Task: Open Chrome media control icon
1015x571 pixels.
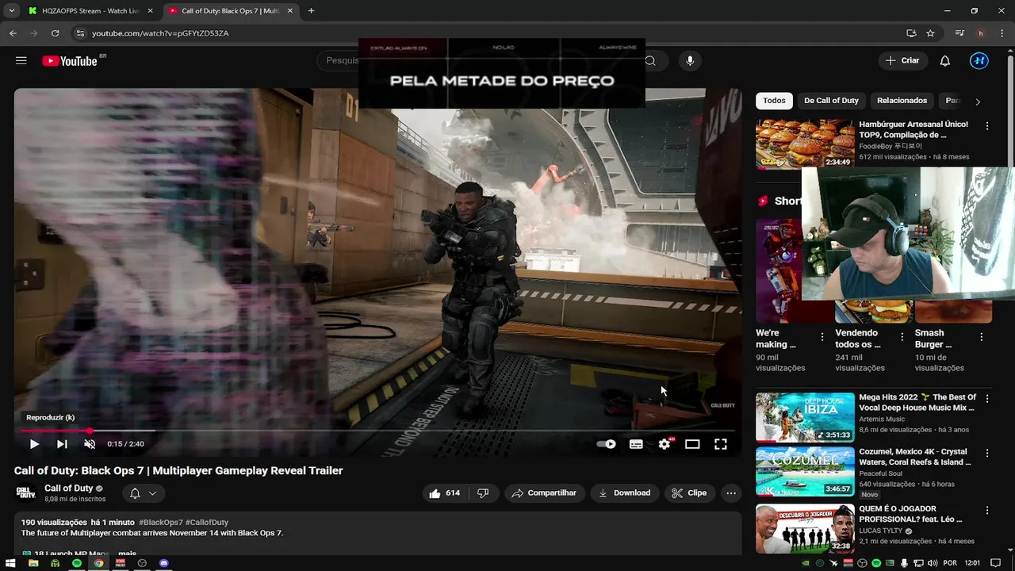Action: point(960,33)
